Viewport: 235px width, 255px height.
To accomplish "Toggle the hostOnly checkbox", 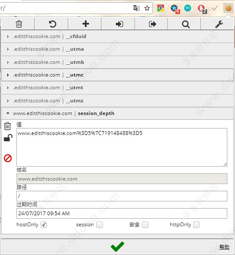I will [44, 225].
